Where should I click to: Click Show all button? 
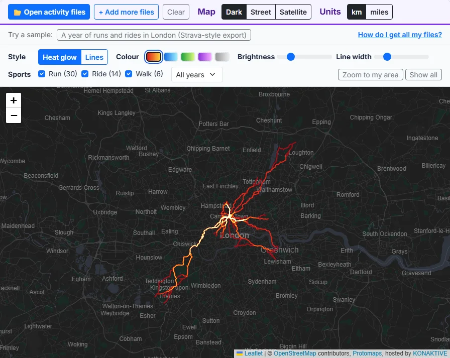(423, 75)
